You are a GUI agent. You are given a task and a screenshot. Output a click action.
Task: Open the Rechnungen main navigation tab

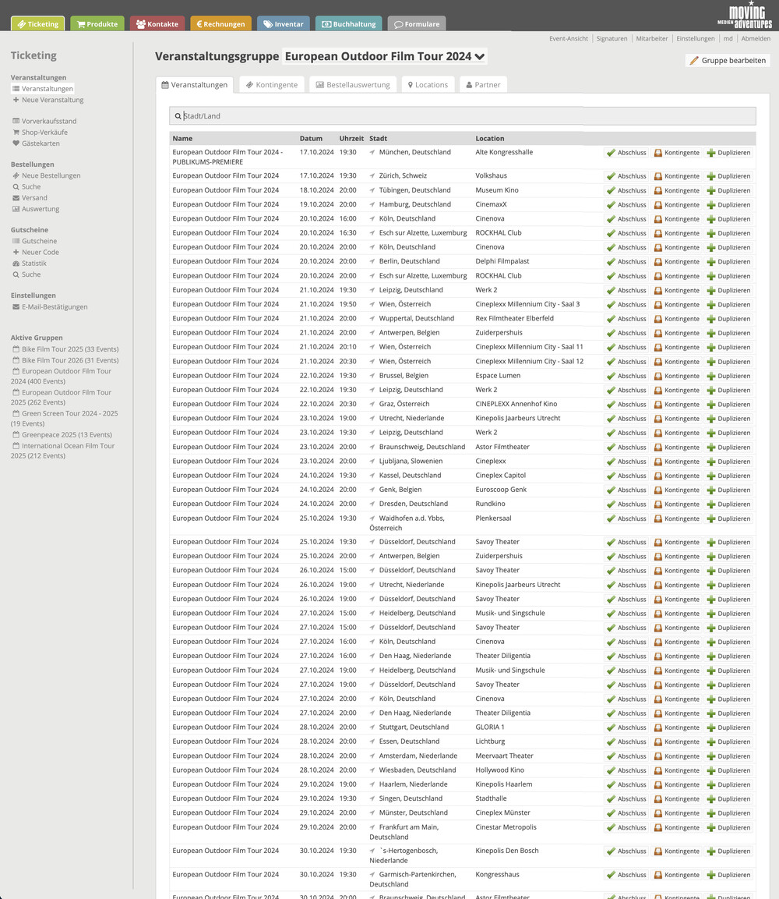(220, 24)
